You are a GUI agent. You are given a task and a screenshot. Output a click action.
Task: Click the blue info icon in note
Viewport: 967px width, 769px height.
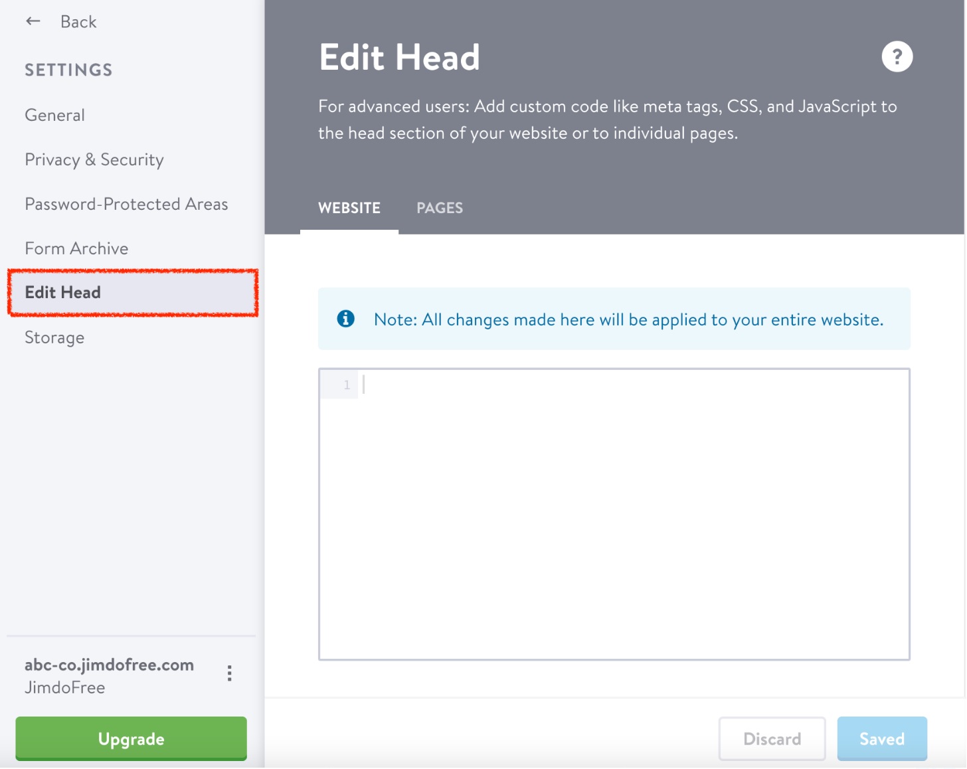pyautogui.click(x=346, y=319)
